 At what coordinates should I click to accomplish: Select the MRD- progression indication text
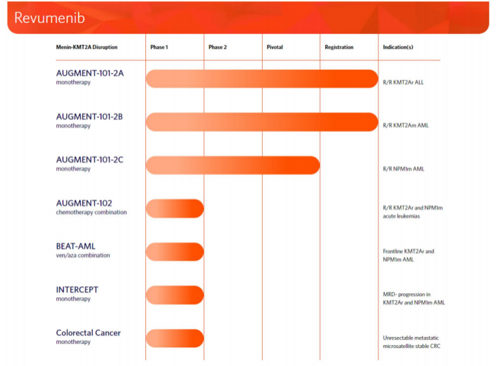coord(414,298)
